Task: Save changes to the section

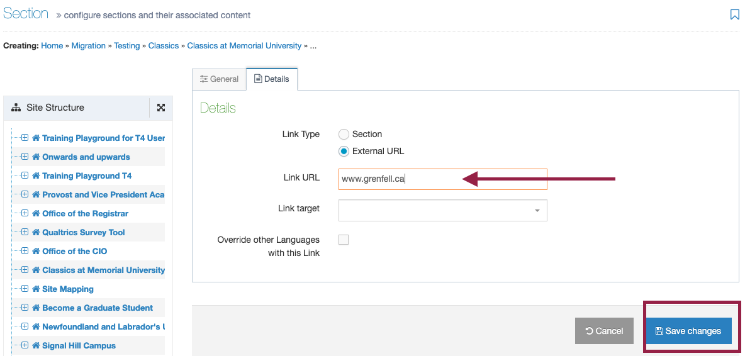Action: 688,331
